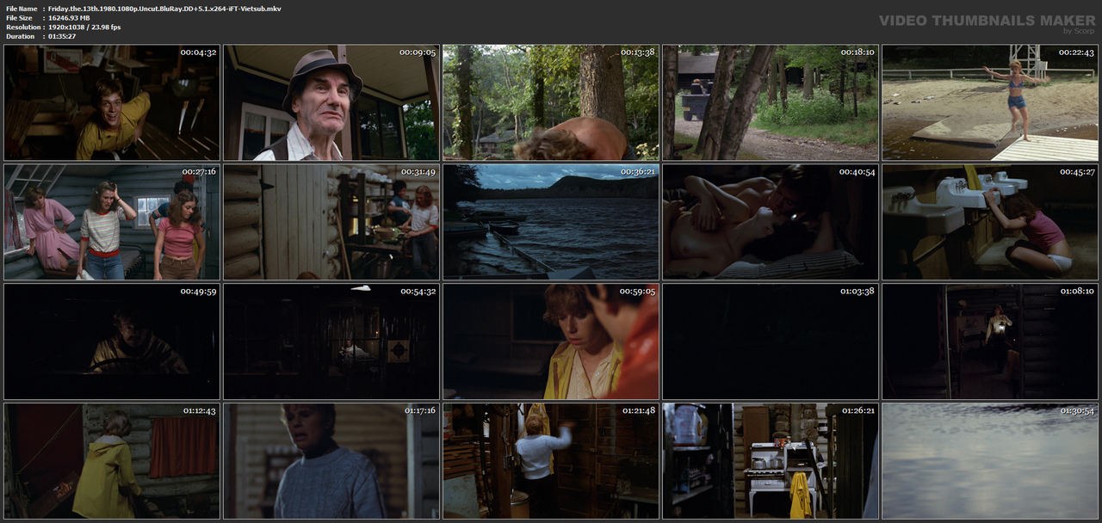This screenshot has width=1102, height=523.
Task: Select the thumbnail stamped 00:31:49
Action: pos(331,222)
